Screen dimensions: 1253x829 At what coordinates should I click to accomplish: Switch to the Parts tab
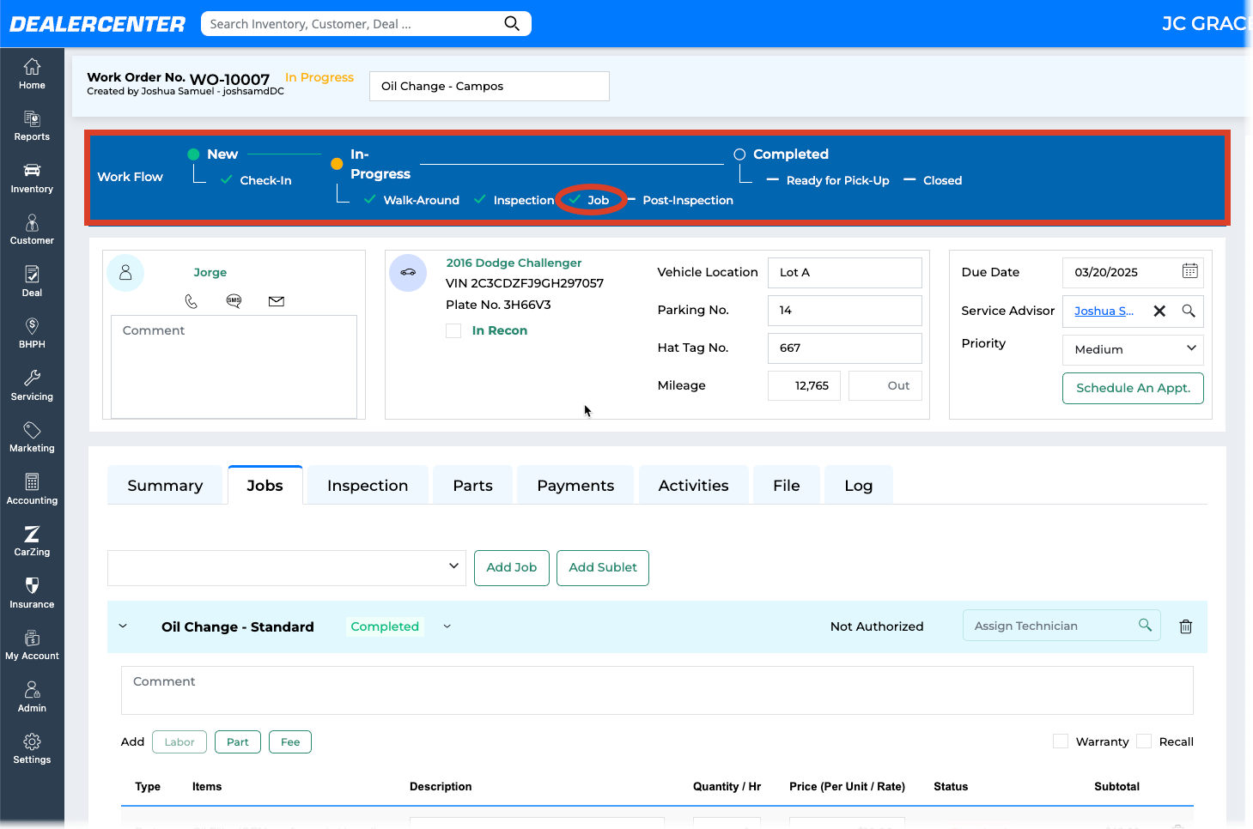pyautogui.click(x=472, y=486)
